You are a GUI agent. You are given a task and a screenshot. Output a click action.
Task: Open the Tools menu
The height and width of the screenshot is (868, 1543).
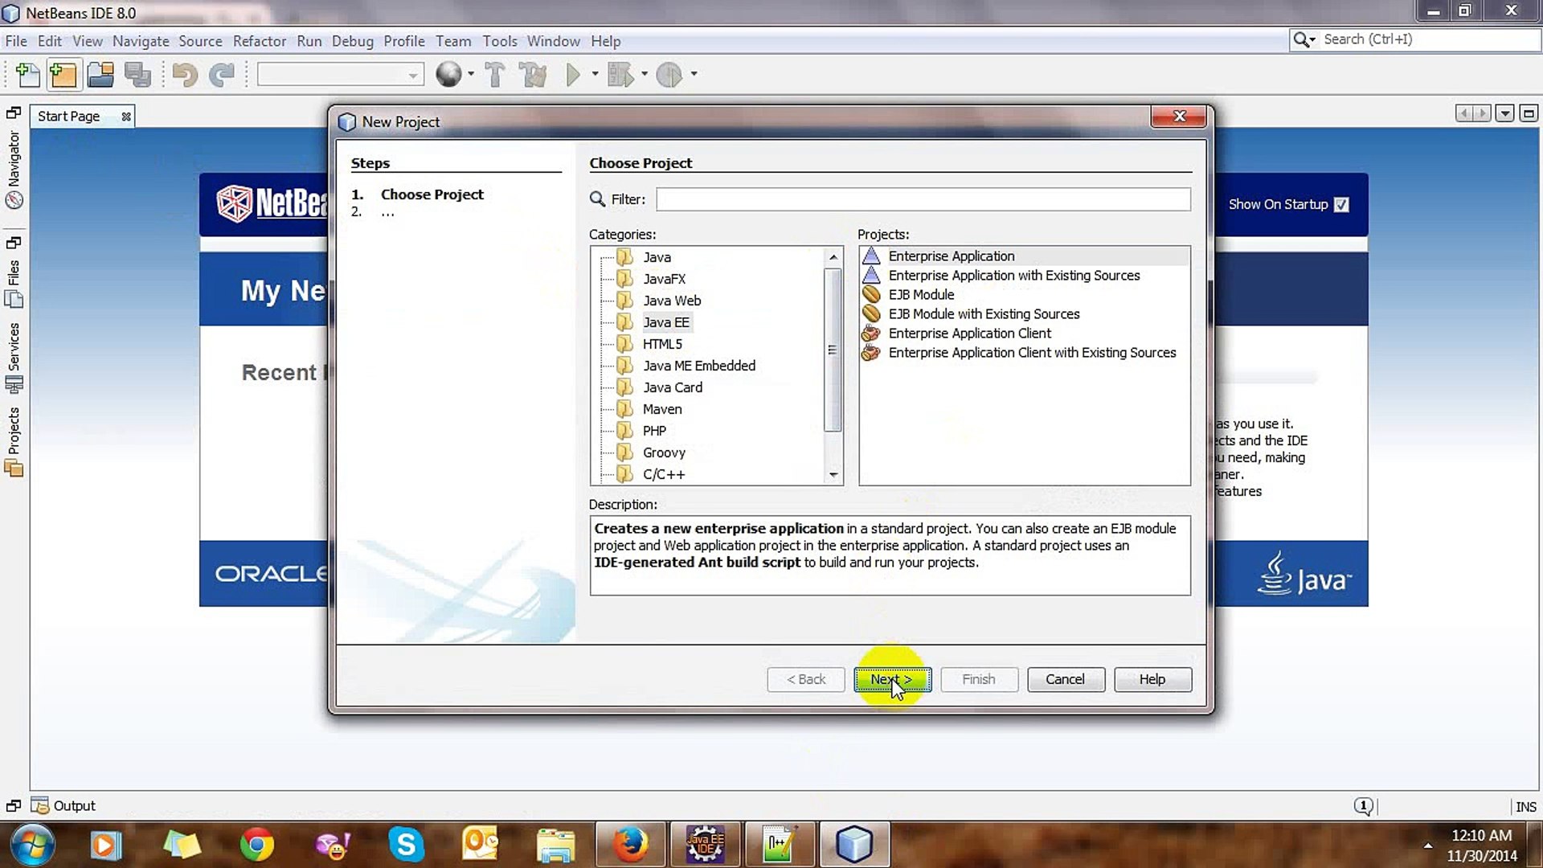tap(499, 41)
